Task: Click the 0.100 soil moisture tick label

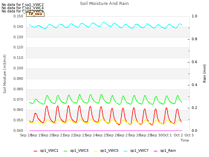Action: point(18,68)
